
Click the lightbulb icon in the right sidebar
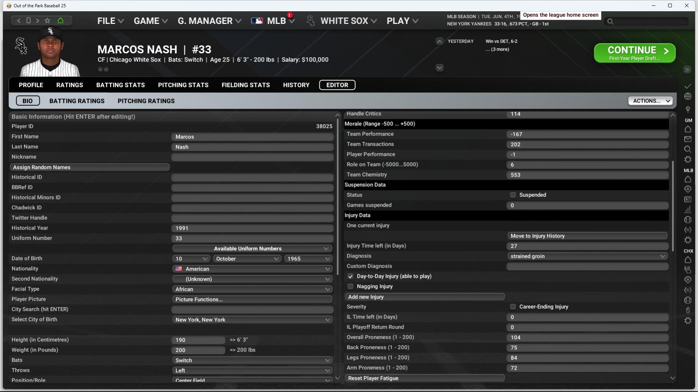(x=687, y=109)
